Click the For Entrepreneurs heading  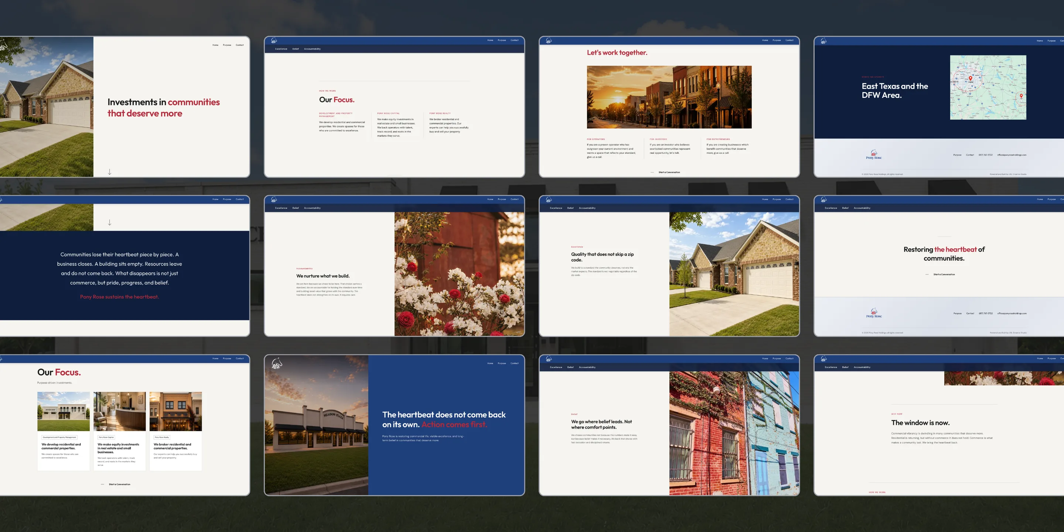click(x=718, y=139)
